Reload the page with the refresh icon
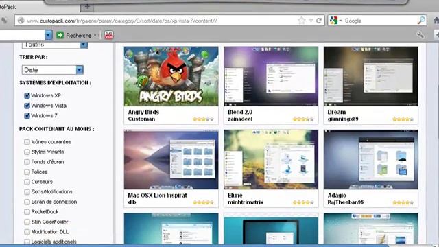The width and height of the screenshot is (439, 247). (x=319, y=21)
